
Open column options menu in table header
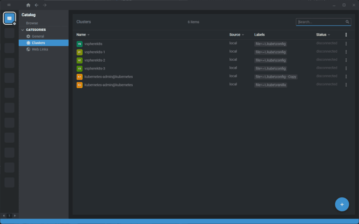(346, 35)
